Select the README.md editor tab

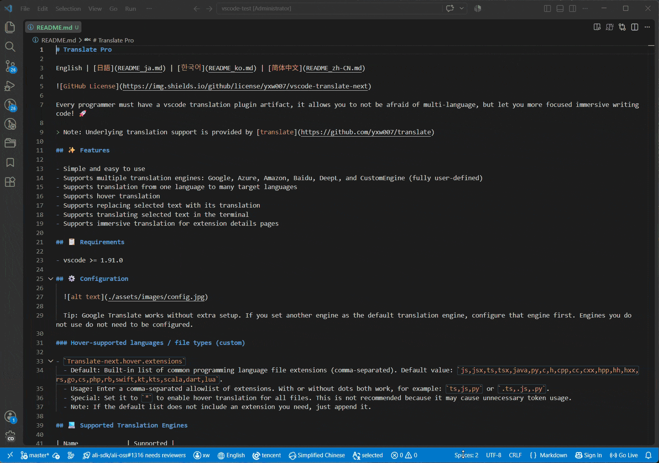click(x=53, y=27)
